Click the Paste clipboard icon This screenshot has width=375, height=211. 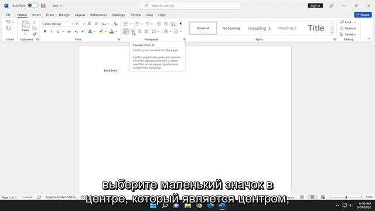pos(25,25)
